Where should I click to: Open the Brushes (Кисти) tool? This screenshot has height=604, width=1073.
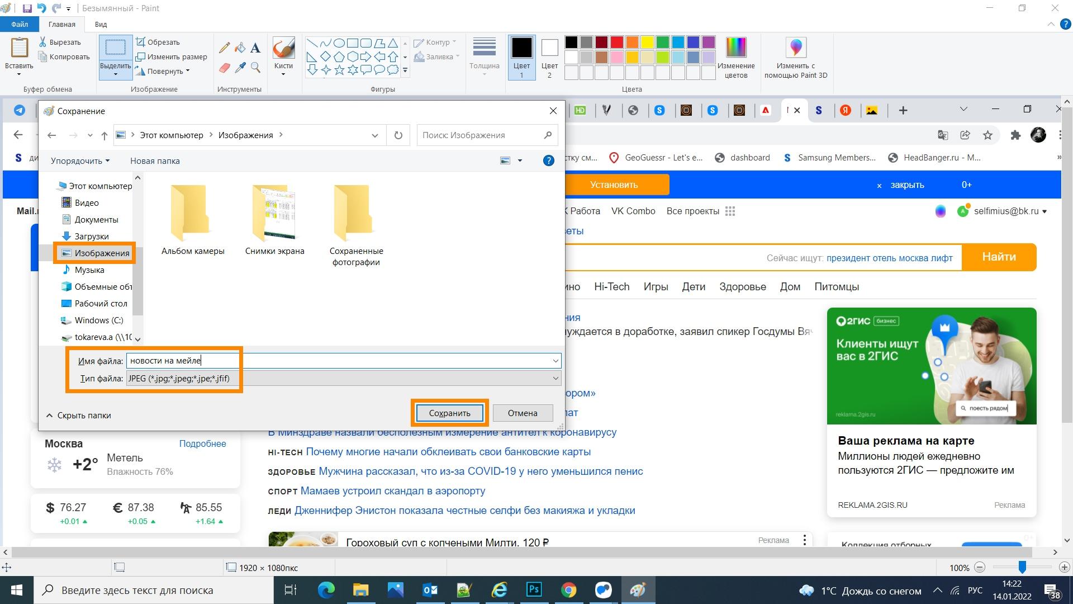click(x=283, y=56)
